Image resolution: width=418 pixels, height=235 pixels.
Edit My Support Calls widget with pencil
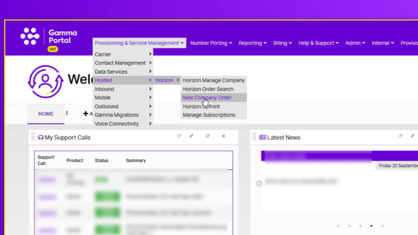click(191, 136)
